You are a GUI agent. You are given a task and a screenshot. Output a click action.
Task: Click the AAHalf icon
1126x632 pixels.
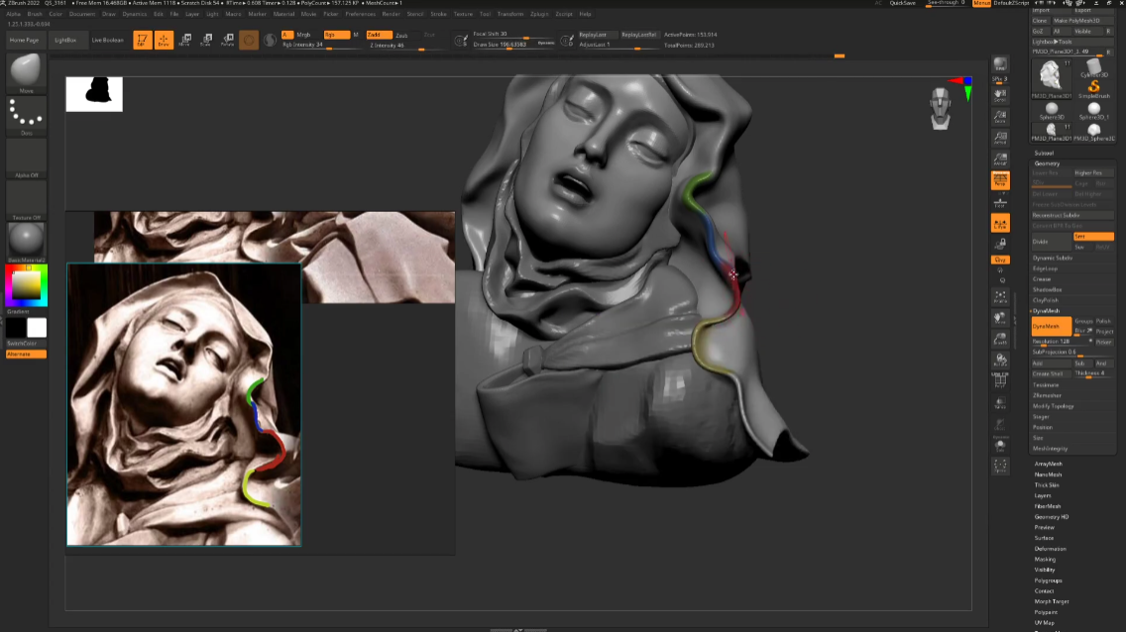click(999, 159)
